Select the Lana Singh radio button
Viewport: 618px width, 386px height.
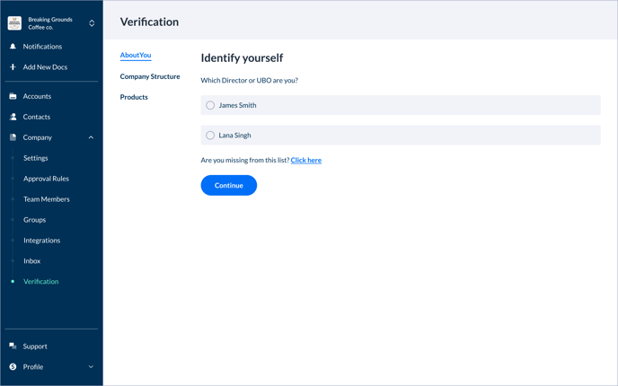pos(210,136)
